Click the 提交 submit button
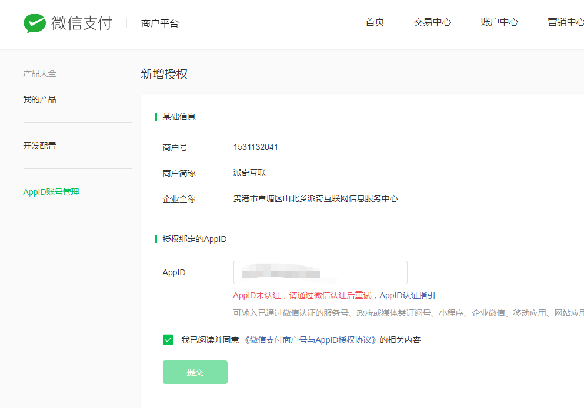 click(195, 372)
